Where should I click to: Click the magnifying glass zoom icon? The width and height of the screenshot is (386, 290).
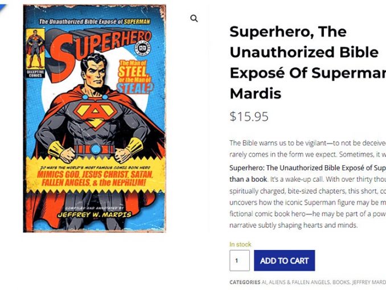click(194, 19)
